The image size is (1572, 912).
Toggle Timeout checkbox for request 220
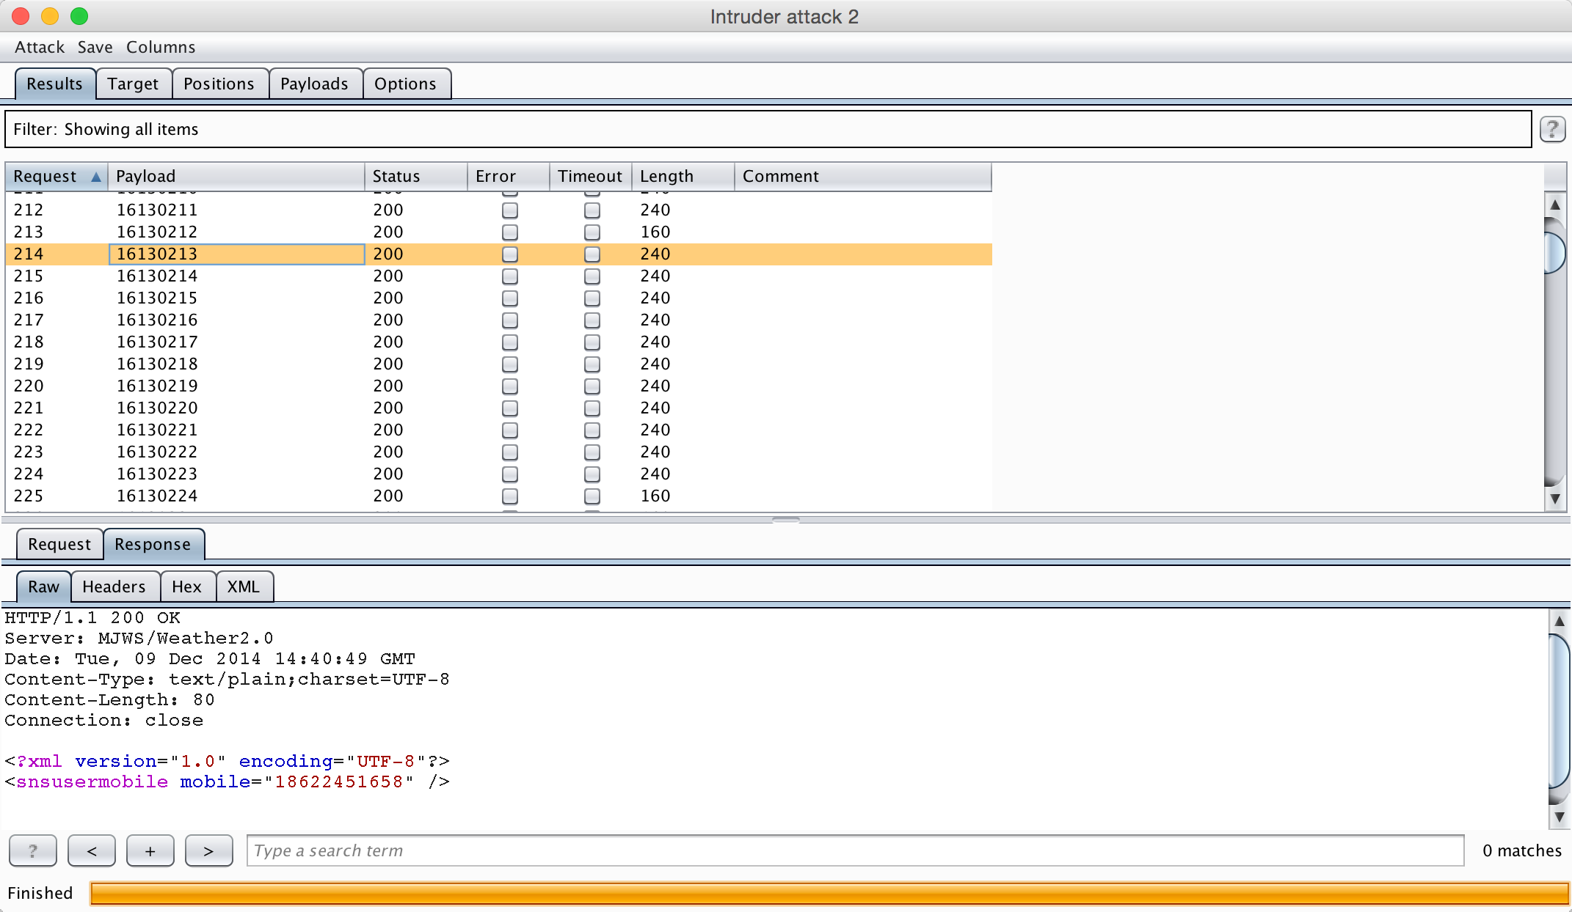(592, 386)
